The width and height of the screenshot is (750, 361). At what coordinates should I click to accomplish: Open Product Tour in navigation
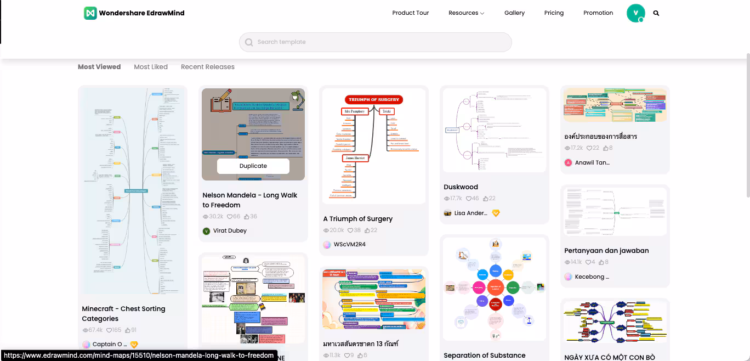pyautogui.click(x=410, y=13)
